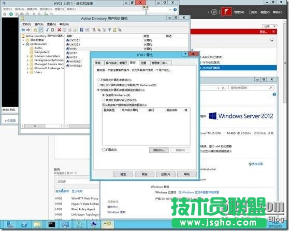Click the tree pane horizontal scrollbar
Viewport: 289px width, 231px height.
(x=42, y=126)
